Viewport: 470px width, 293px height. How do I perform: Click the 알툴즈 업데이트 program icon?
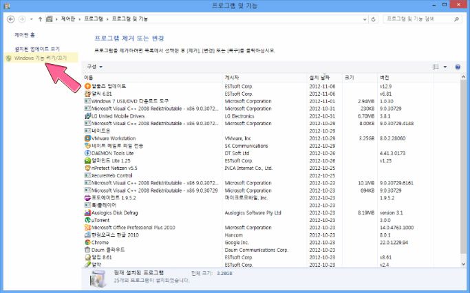pyautogui.click(x=87, y=86)
